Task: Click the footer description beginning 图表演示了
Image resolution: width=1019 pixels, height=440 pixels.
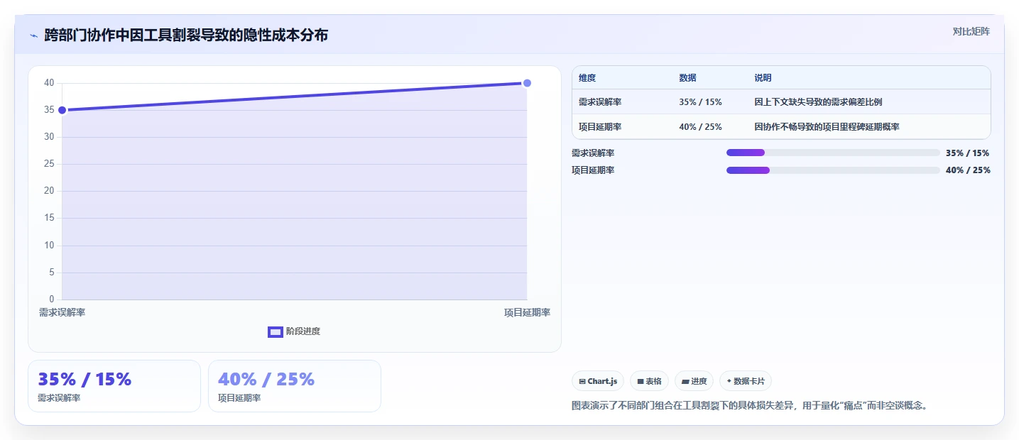Action: tap(750, 406)
